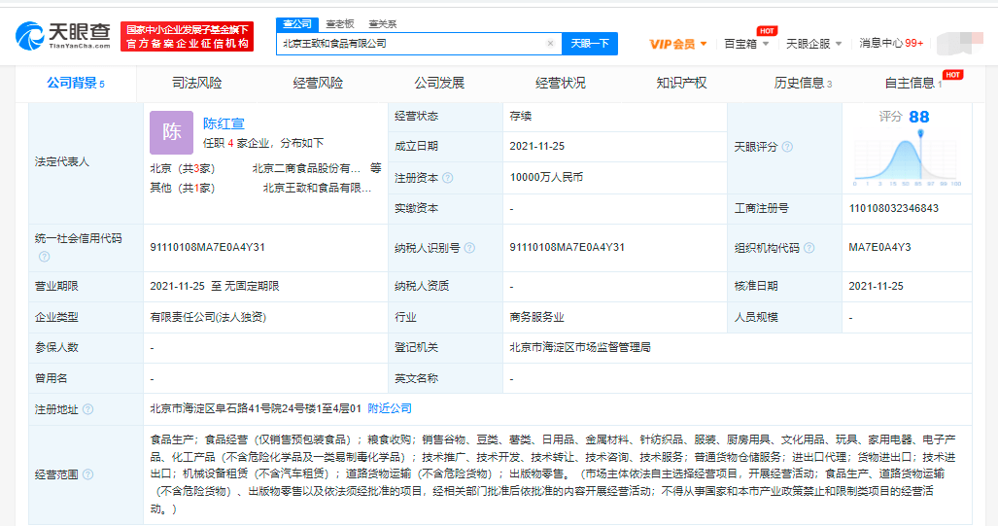Select the 查关系 search tab

click(x=383, y=24)
